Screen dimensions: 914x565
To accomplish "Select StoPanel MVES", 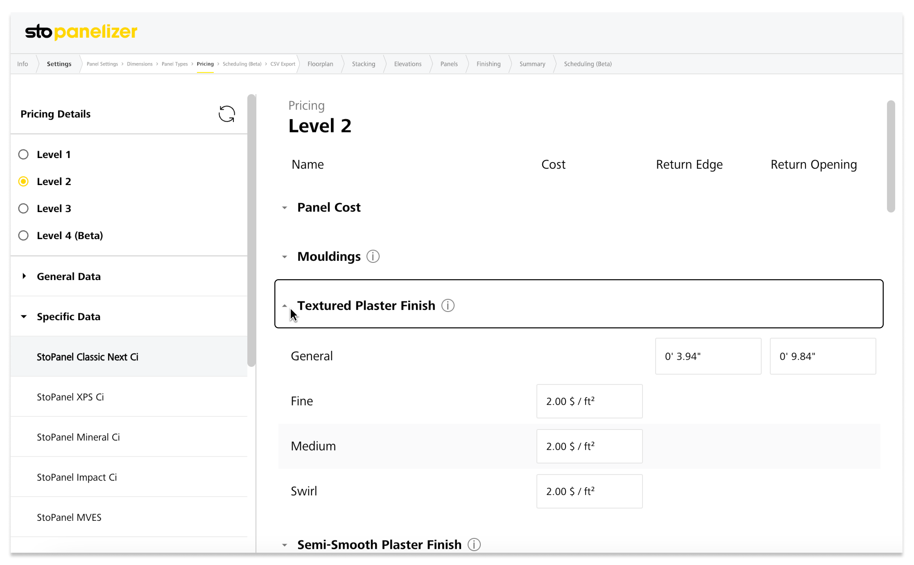I will click(x=129, y=517).
